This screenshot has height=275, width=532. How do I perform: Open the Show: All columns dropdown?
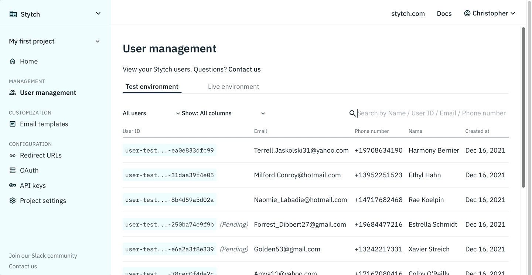(x=224, y=113)
